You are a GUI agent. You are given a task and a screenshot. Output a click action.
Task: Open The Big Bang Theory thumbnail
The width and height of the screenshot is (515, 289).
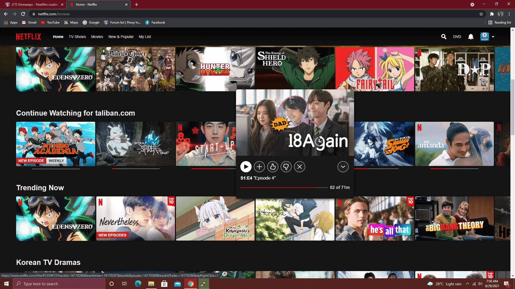(454, 219)
